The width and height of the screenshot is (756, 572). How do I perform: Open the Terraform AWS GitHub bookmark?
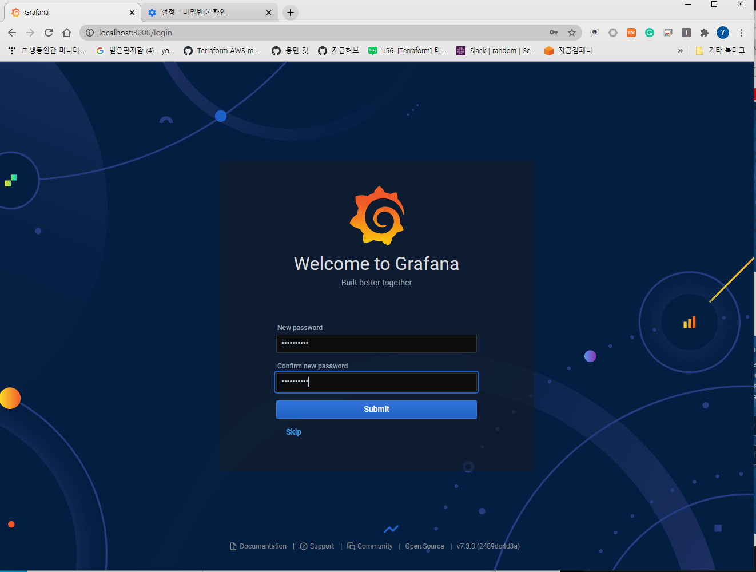(x=221, y=50)
